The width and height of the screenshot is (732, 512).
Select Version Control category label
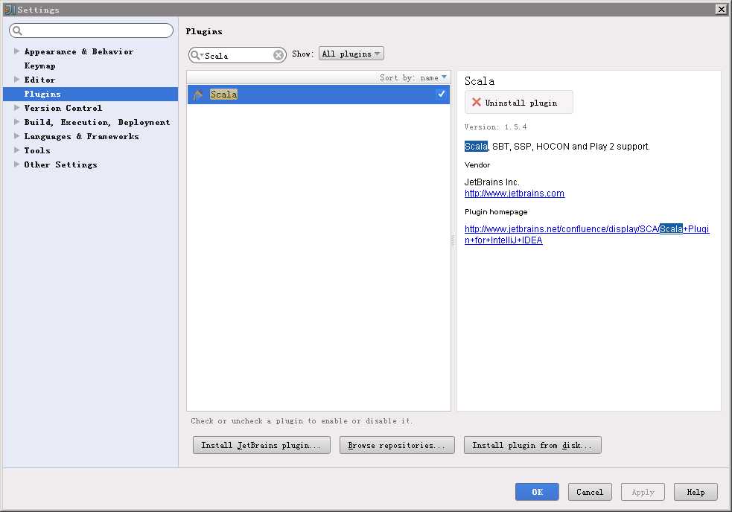pyautogui.click(x=63, y=108)
